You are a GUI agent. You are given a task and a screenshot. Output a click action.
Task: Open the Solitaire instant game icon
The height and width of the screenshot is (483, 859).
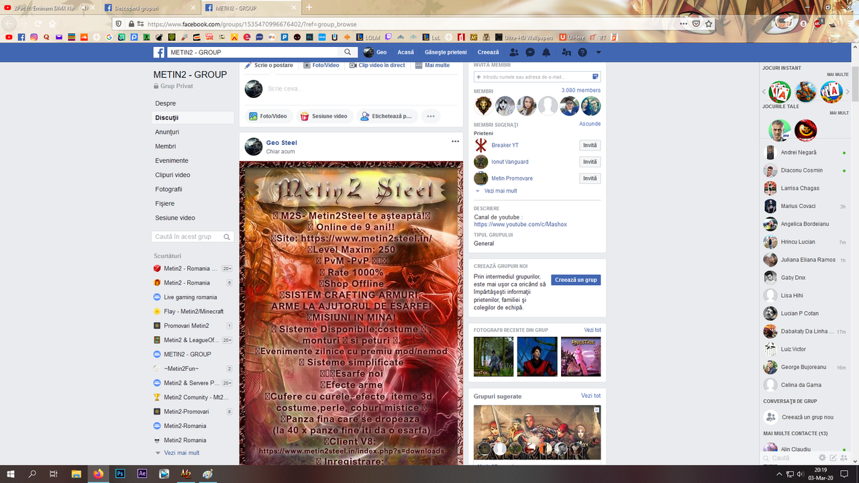(780, 91)
